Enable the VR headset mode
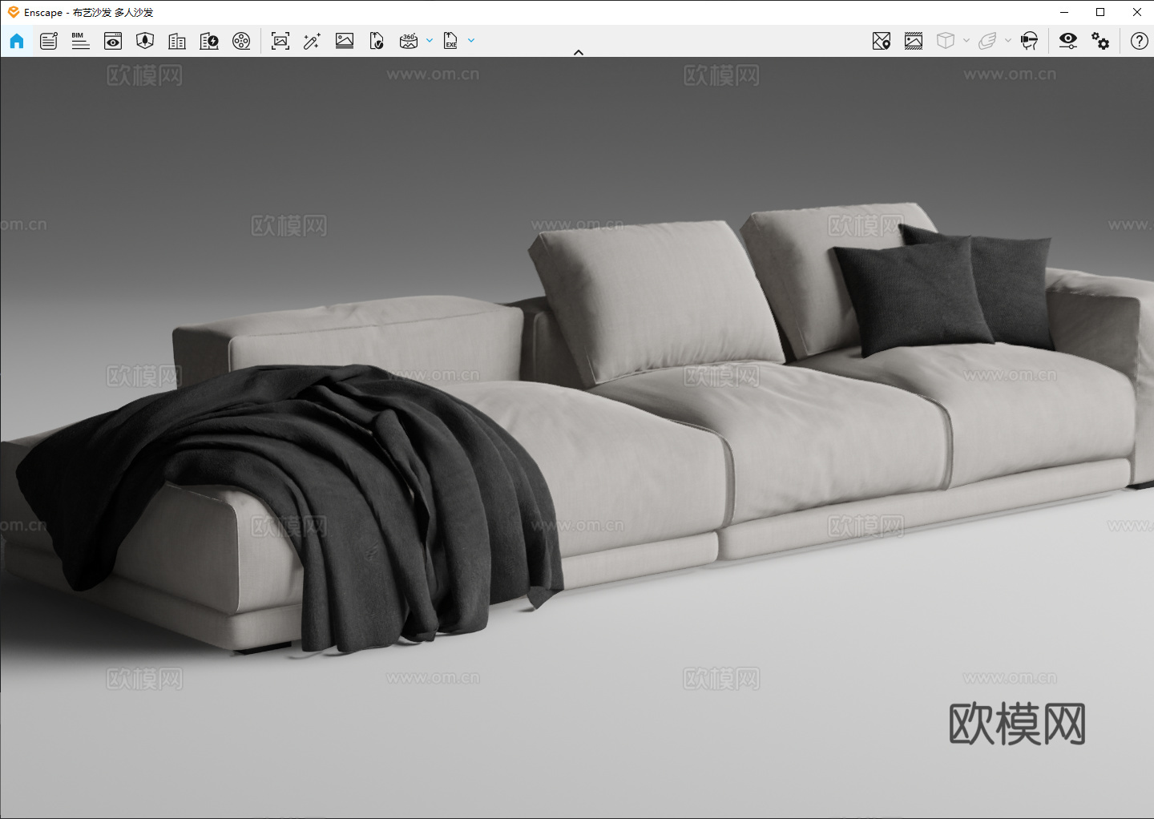The image size is (1154, 819). (x=1030, y=41)
